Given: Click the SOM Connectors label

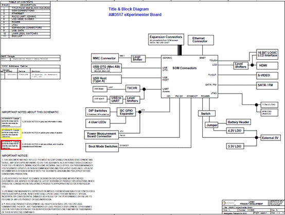Looking at the screenshot, I should tap(185, 68).
